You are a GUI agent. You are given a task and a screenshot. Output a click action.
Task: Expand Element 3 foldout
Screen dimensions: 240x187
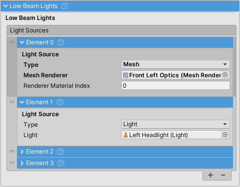[22, 163]
